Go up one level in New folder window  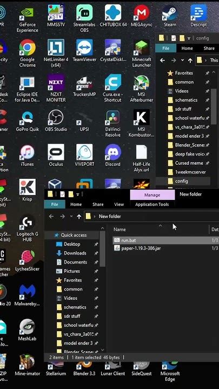[x=79, y=216]
